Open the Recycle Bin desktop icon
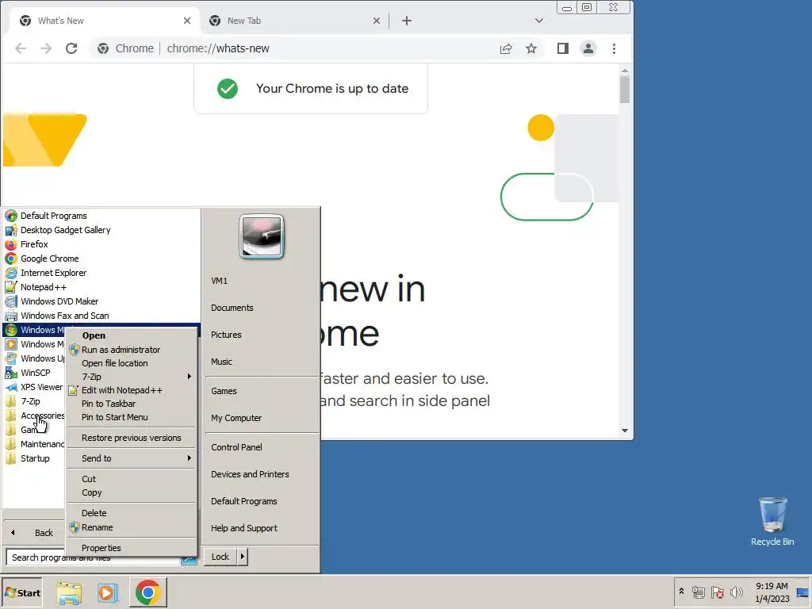812x609 pixels. point(772,521)
